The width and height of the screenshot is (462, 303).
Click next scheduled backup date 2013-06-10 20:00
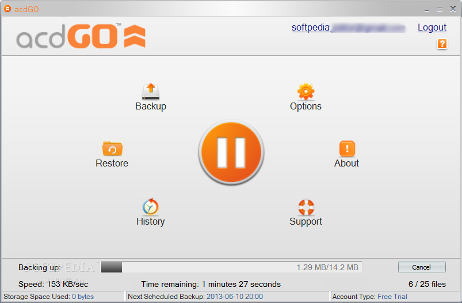pos(235,297)
